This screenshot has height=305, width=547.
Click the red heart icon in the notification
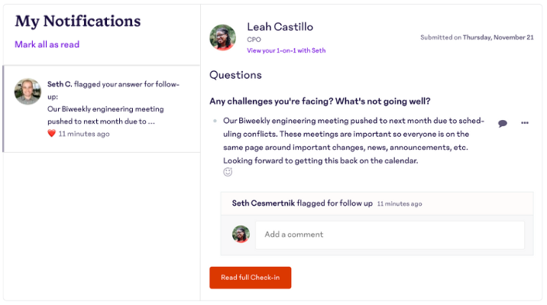[52, 133]
